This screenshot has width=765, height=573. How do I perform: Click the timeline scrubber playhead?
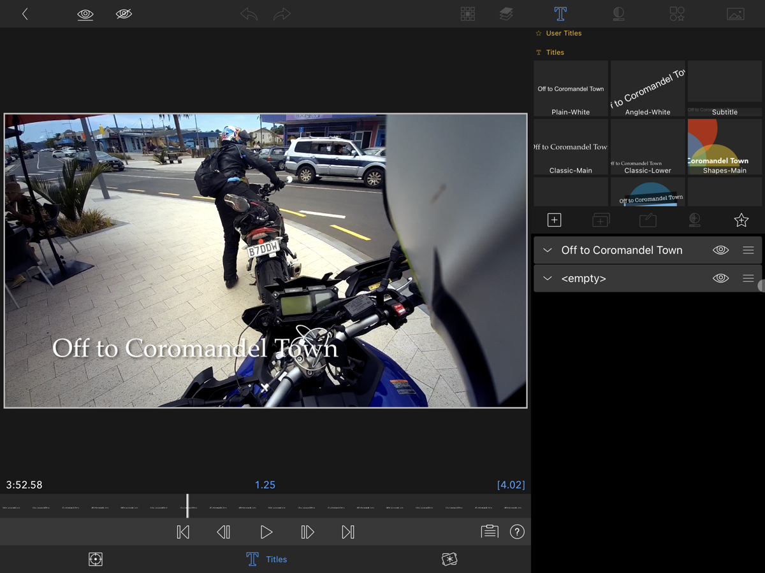187,506
